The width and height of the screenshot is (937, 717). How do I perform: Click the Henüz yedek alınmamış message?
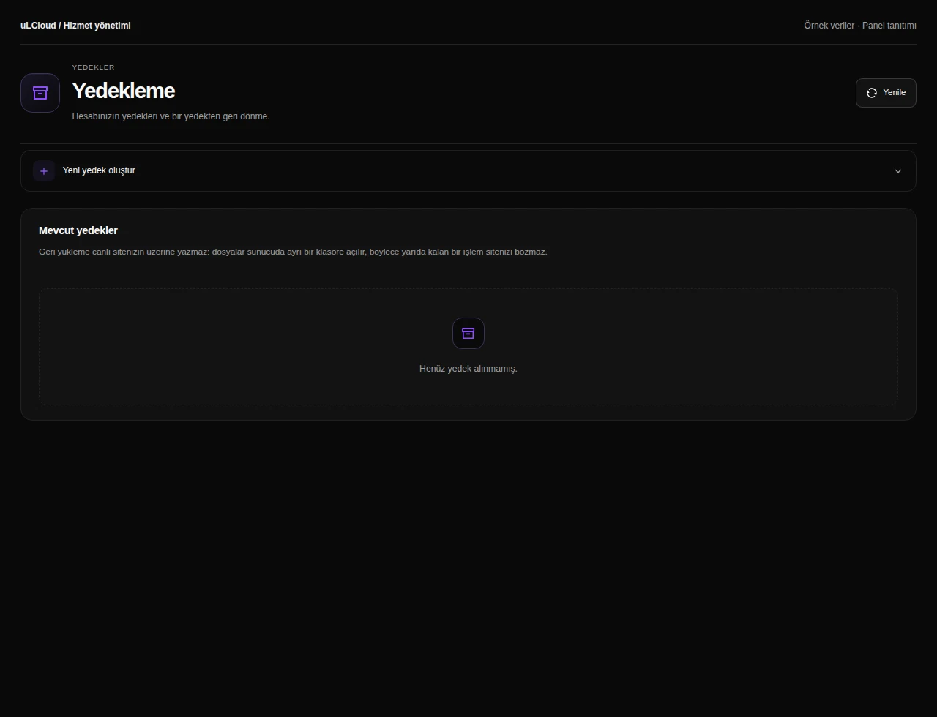(x=468, y=369)
